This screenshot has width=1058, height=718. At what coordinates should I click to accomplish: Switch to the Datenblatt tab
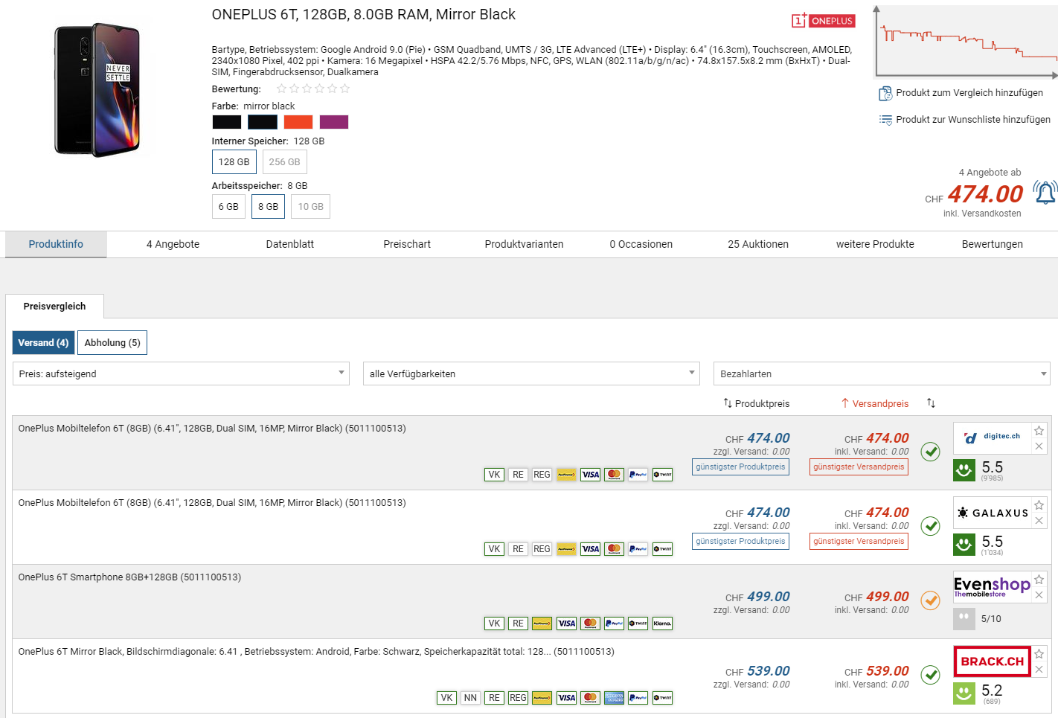pos(289,244)
